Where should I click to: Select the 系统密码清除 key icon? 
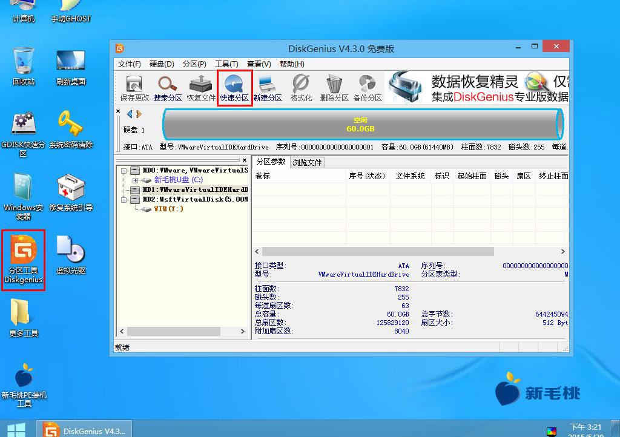pos(71,130)
